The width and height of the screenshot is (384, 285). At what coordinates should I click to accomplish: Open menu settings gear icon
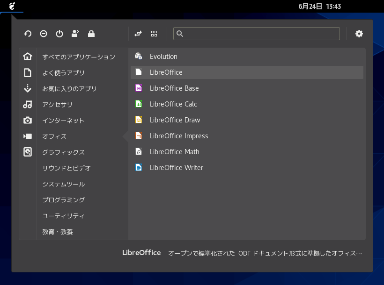[359, 34]
